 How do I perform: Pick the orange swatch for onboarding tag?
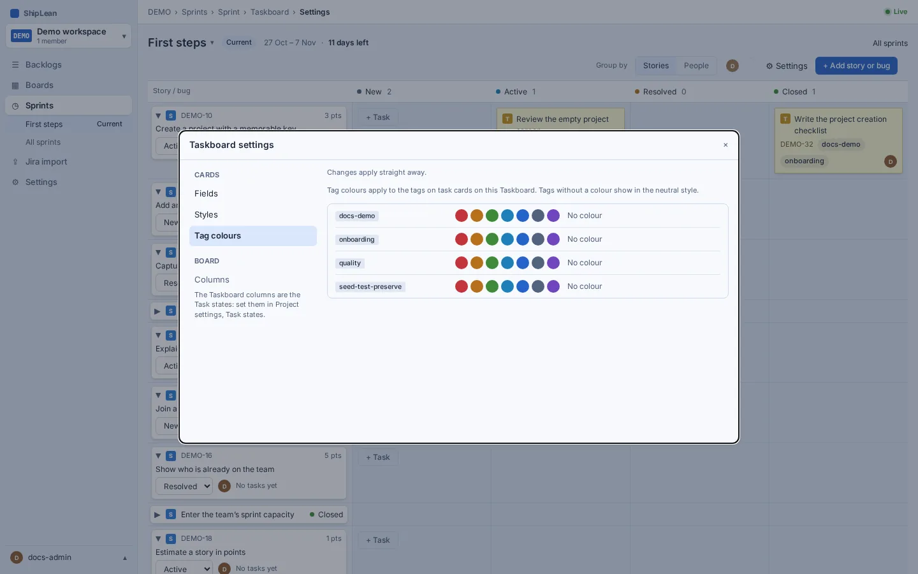477,239
